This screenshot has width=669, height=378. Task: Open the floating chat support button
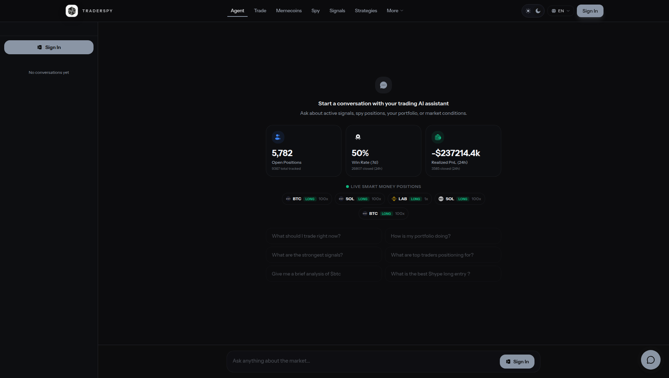click(x=651, y=360)
